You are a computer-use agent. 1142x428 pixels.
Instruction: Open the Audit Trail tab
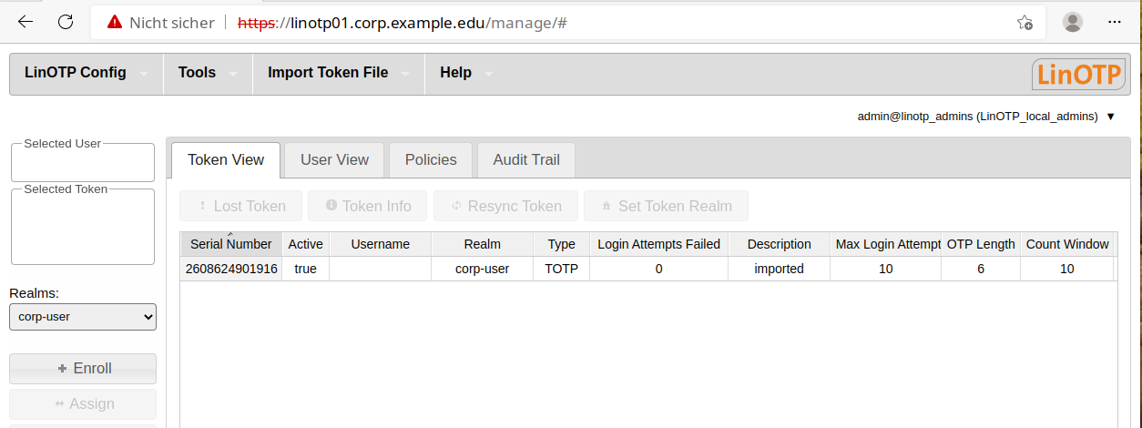(526, 159)
